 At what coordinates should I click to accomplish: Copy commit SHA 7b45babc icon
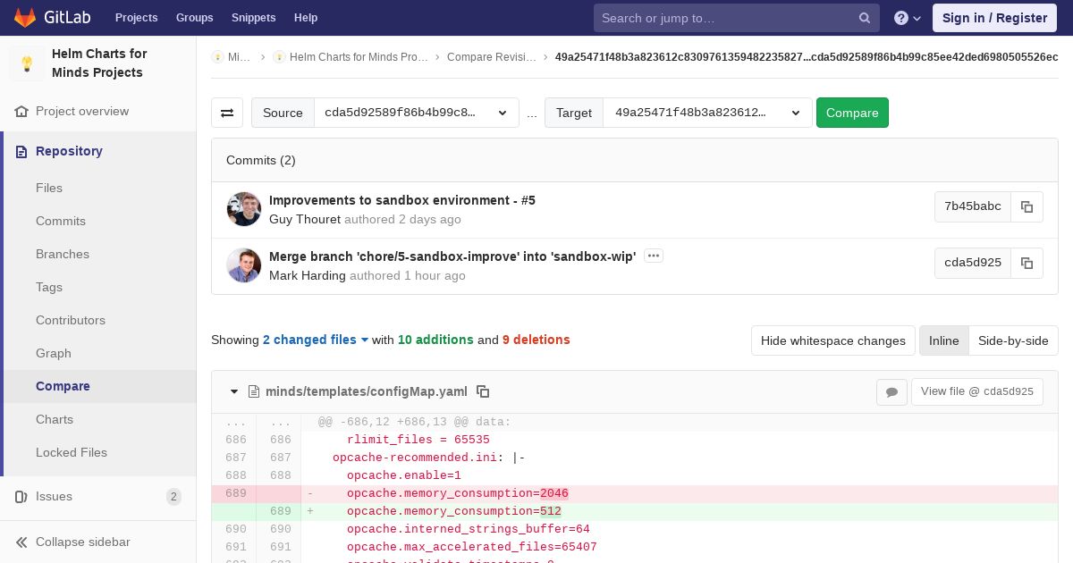(x=1027, y=206)
